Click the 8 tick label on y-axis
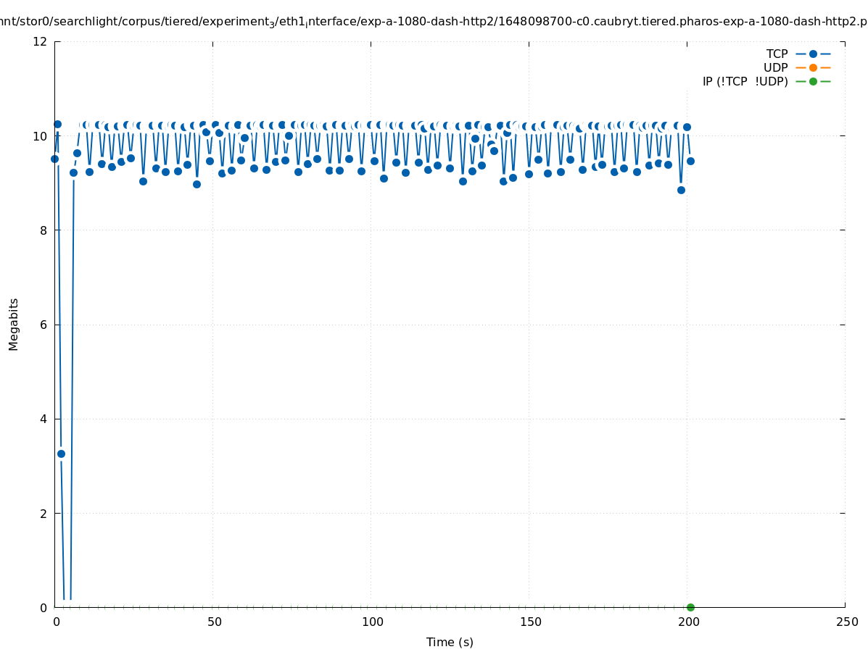The height and width of the screenshot is (652, 868). click(x=44, y=230)
